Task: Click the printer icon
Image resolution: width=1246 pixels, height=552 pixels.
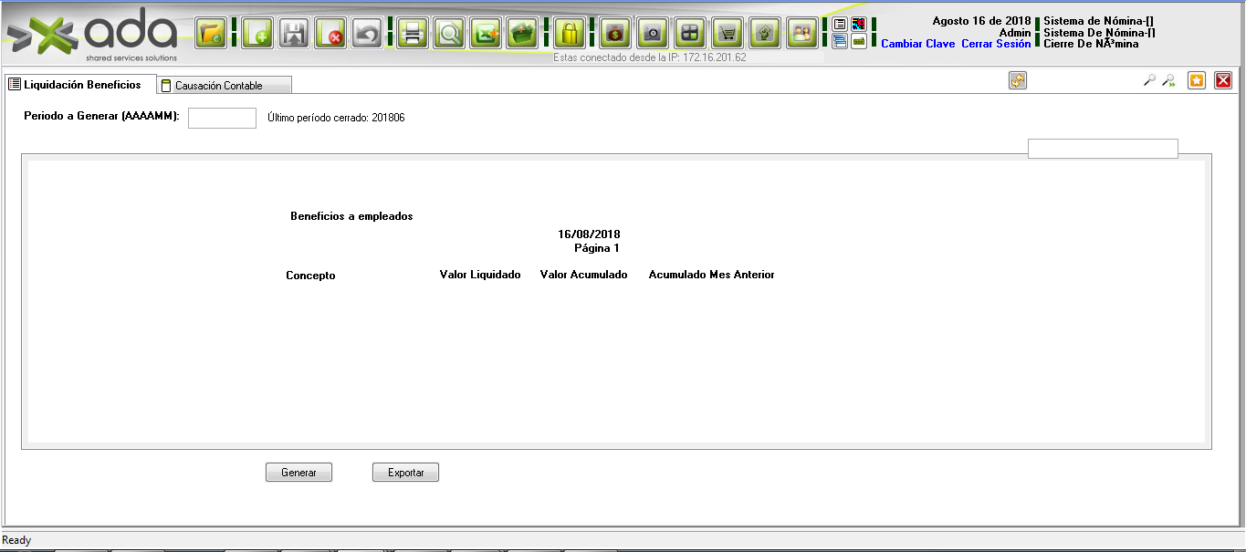Action: tap(413, 34)
